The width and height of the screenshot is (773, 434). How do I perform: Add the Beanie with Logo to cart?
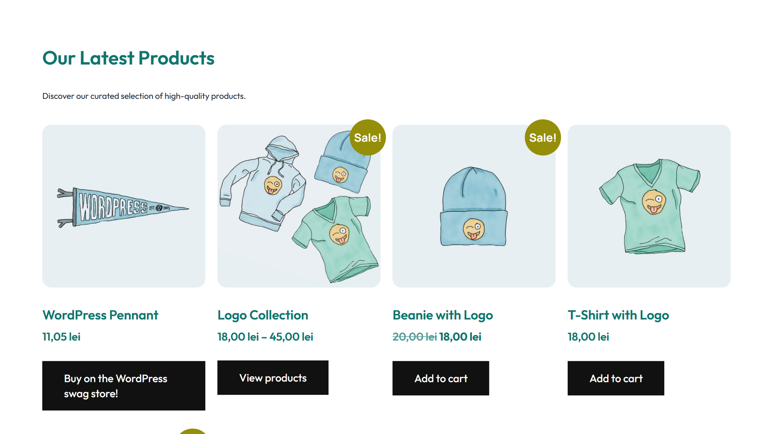coord(440,378)
